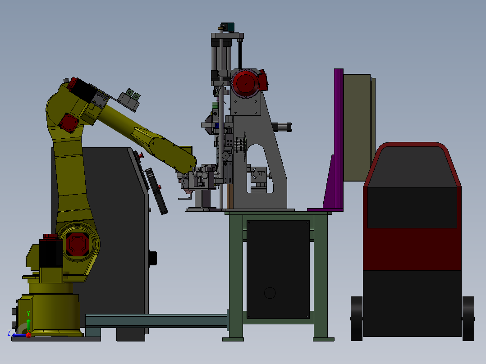The width and height of the screenshot is (486, 364).
Task: Select the green Y axis arrow of triad
Action: tap(28, 325)
